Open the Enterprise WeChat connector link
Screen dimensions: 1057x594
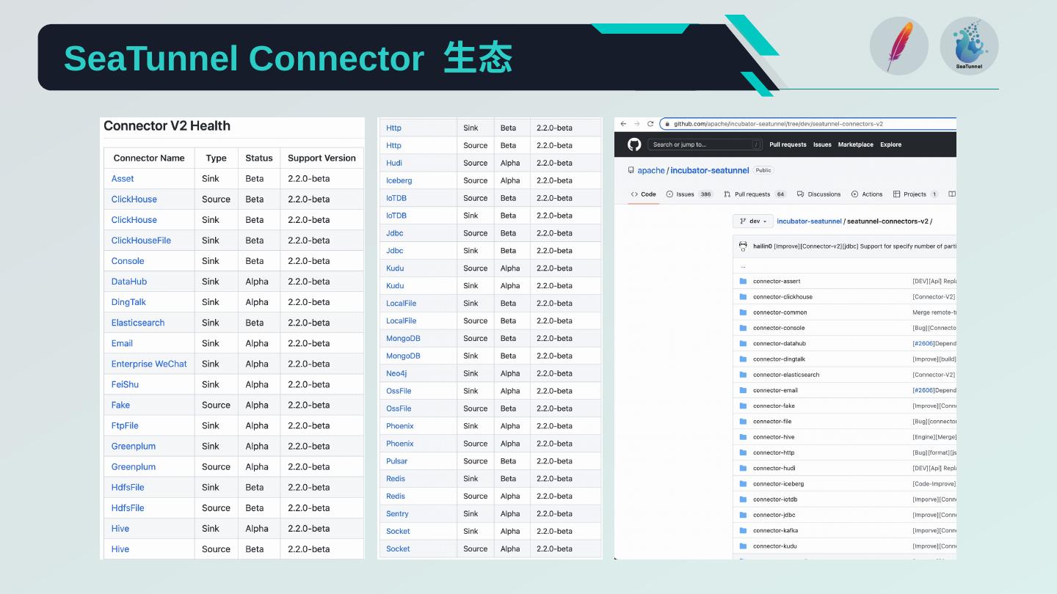(149, 364)
